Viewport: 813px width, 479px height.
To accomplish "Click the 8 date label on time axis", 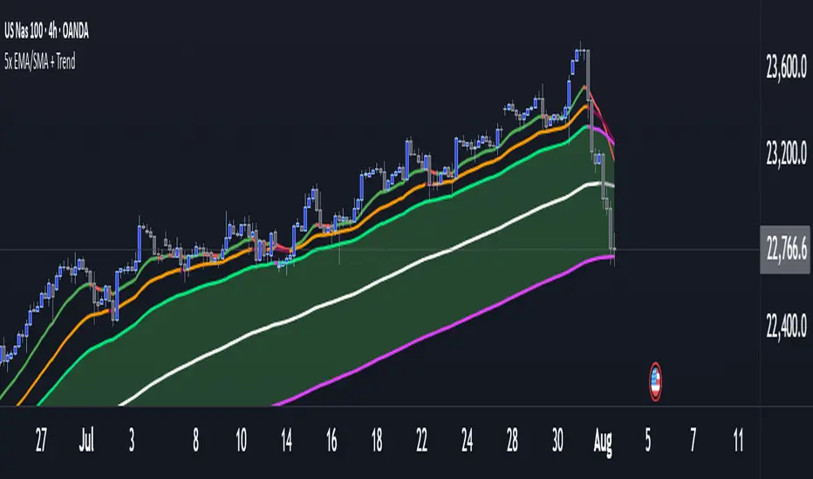I will tap(195, 440).
